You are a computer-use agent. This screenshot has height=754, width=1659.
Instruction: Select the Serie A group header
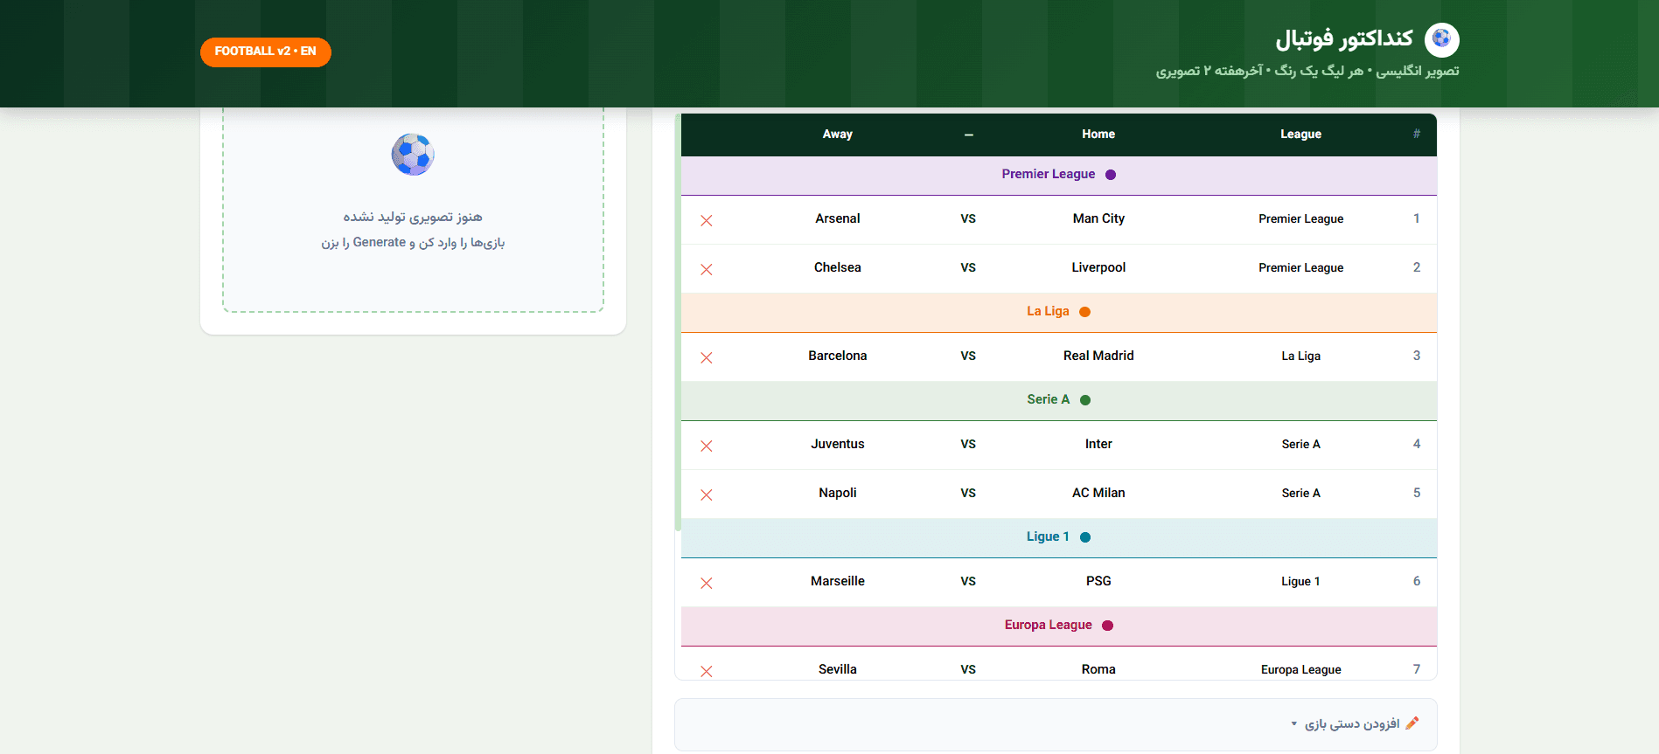coord(1059,400)
